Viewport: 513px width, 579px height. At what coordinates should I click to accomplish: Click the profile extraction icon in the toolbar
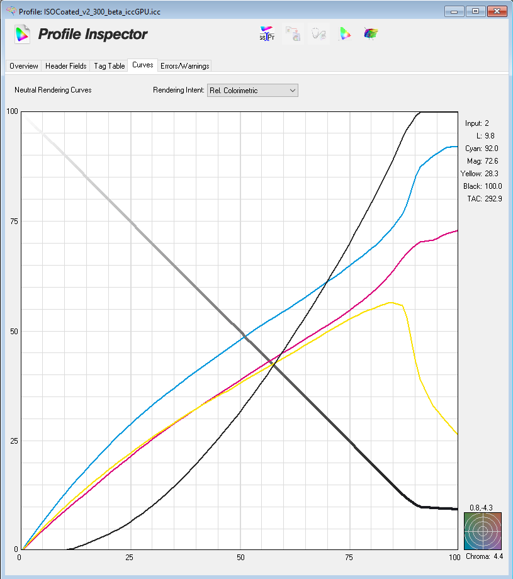point(292,34)
